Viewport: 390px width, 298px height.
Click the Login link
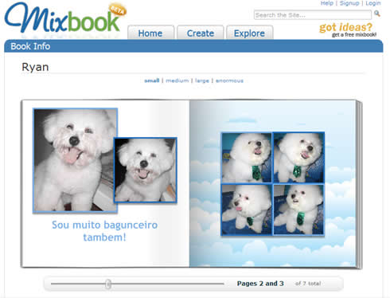coord(373,3)
